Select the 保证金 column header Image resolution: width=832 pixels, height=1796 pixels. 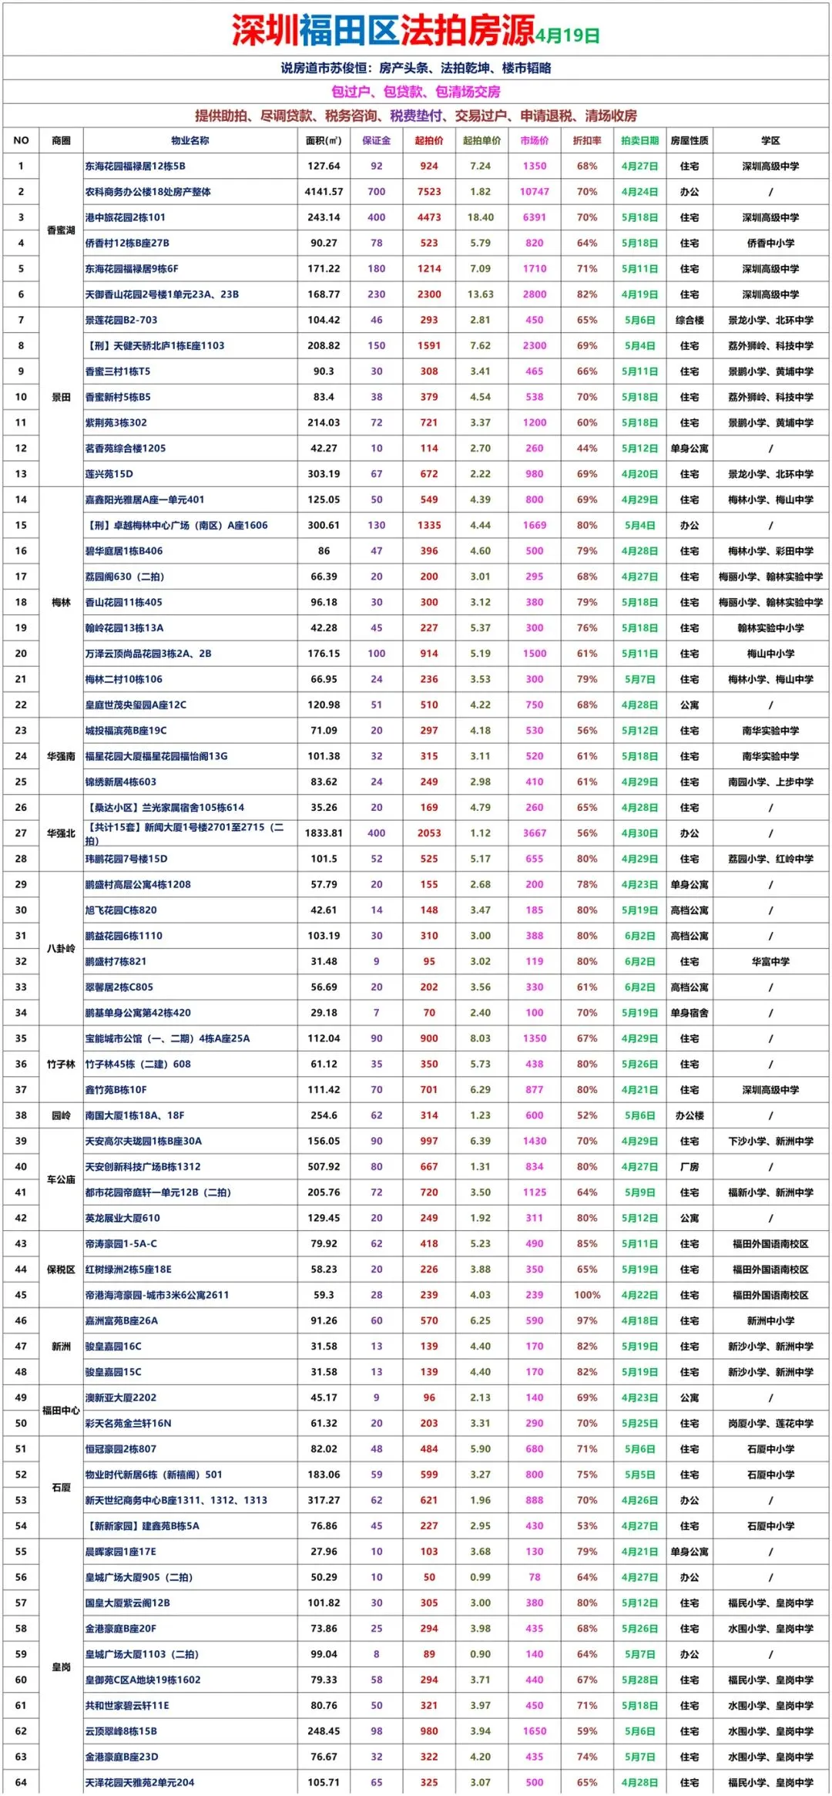pyautogui.click(x=377, y=140)
